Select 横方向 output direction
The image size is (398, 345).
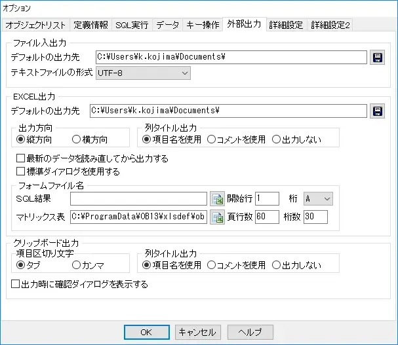(x=77, y=139)
